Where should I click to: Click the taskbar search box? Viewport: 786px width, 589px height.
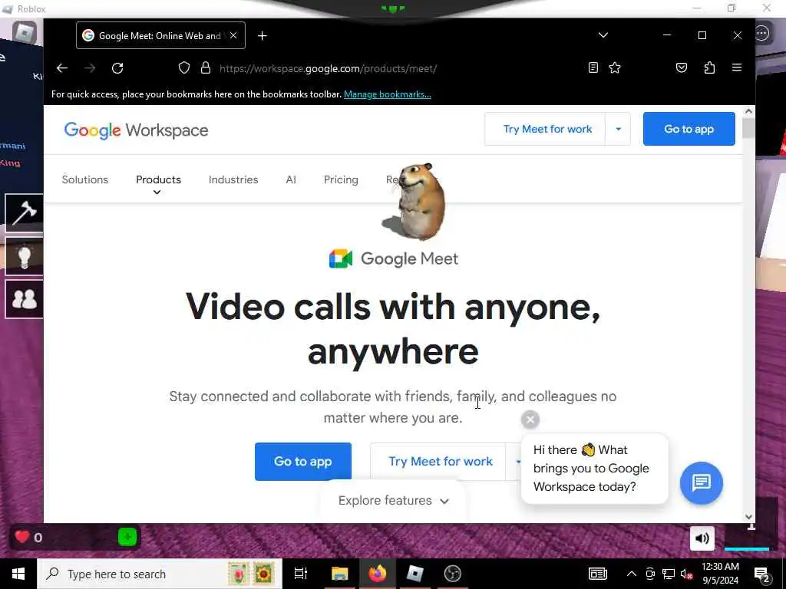coord(160,574)
